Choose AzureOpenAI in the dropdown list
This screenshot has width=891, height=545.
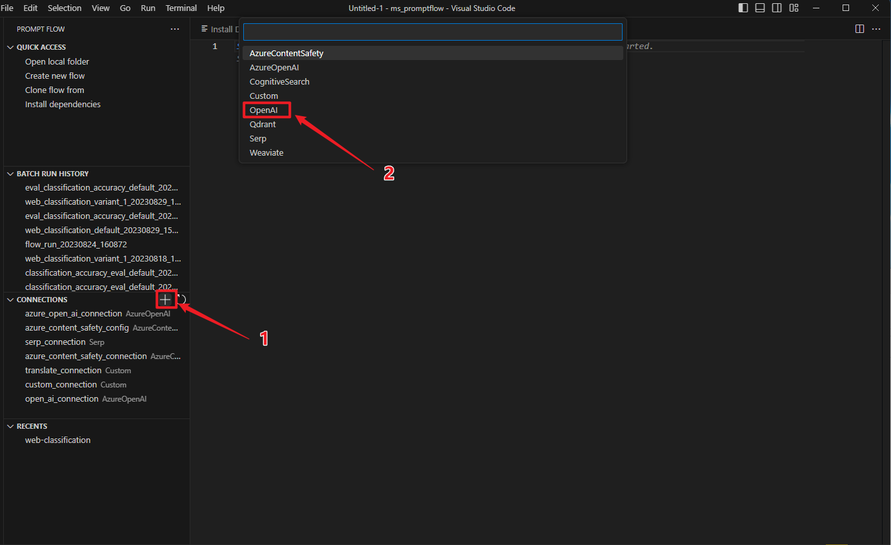(x=274, y=68)
